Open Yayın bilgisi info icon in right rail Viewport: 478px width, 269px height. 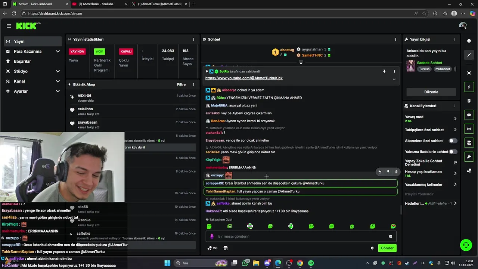click(x=469, y=41)
